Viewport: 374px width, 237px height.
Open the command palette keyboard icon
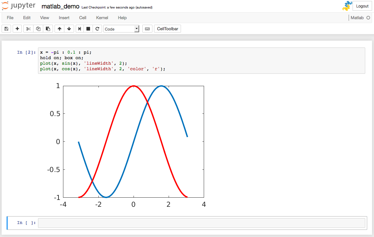pyautogui.click(x=147, y=29)
